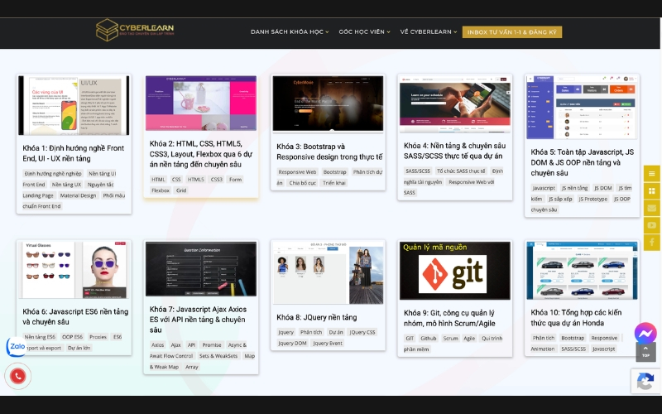Image resolution: width=662 pixels, height=414 pixels.
Task: Open Khóa 6: Javascript ES6 title link
Action: coord(75,316)
